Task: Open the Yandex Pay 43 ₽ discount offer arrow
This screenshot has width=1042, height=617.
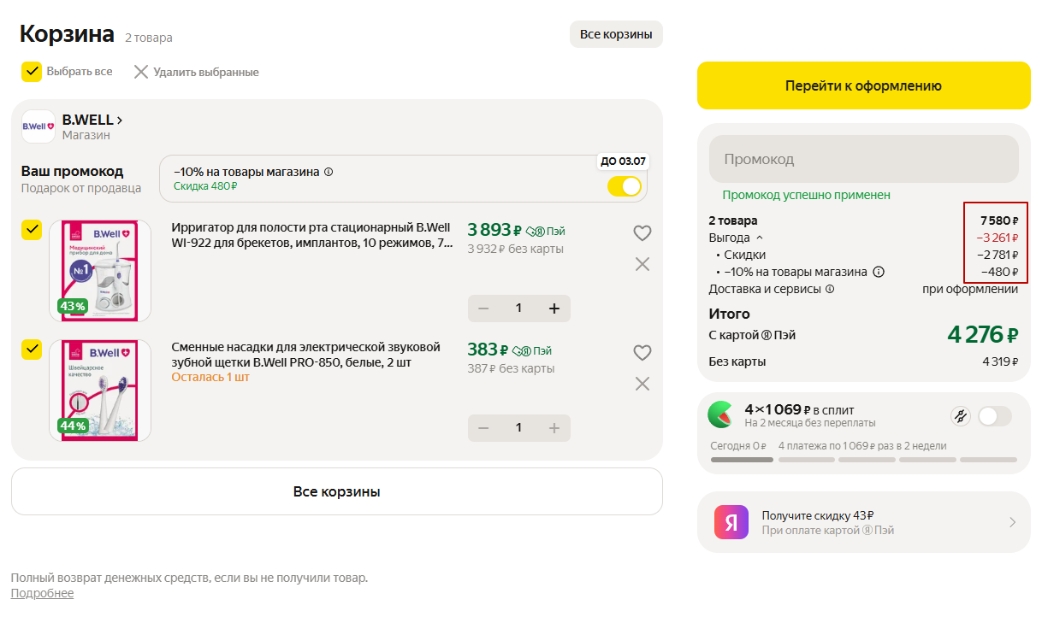Action: [1013, 522]
